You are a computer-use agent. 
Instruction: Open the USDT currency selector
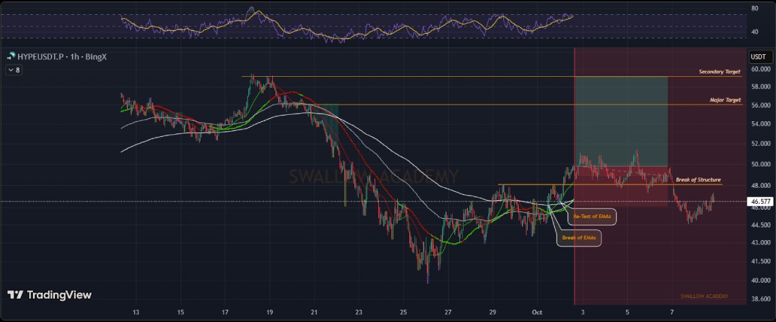[x=757, y=57]
